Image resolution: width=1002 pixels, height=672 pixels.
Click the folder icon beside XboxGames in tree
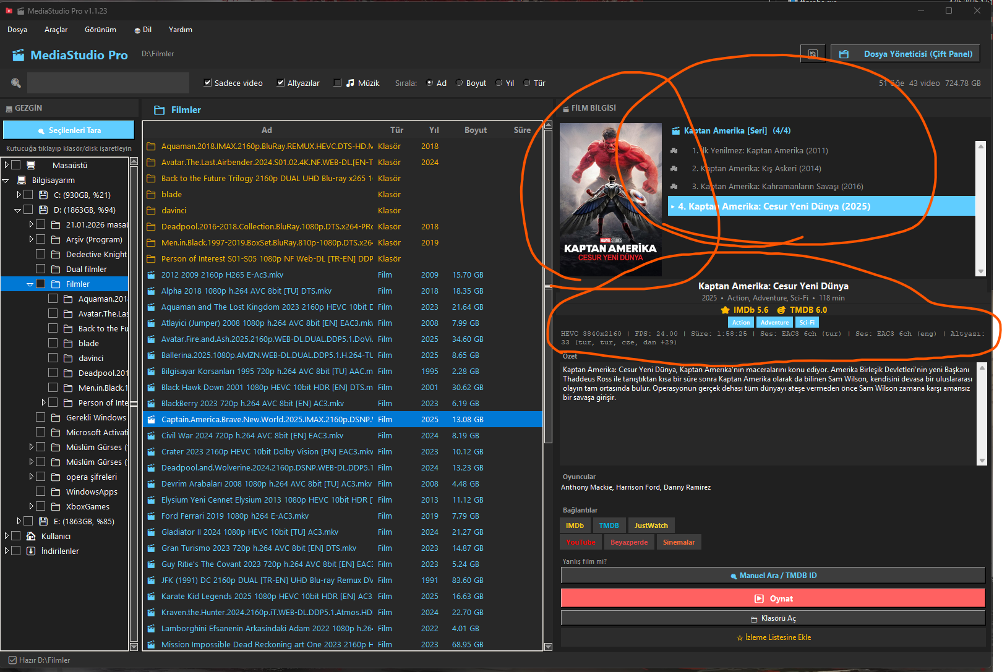pos(56,506)
